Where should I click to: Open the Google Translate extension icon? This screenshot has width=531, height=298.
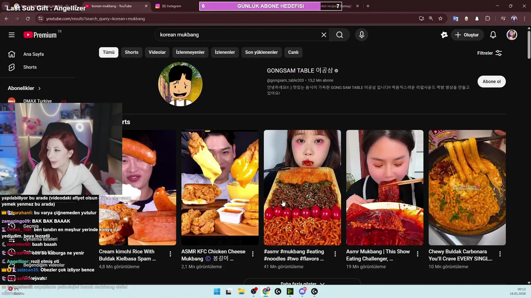pyautogui.click(x=455, y=19)
